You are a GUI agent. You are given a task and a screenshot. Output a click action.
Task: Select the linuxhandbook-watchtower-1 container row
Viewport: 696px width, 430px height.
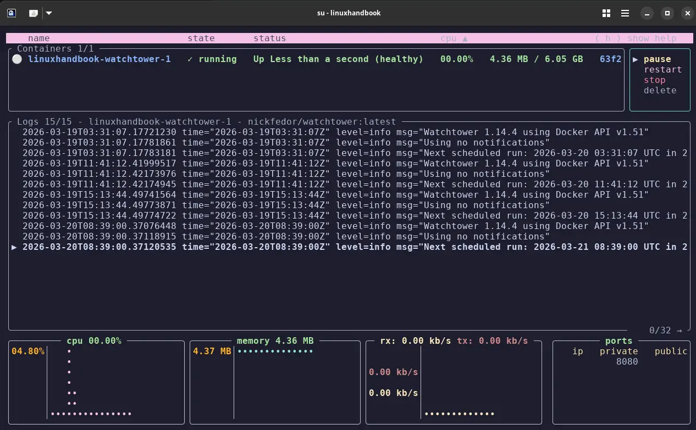tap(99, 59)
